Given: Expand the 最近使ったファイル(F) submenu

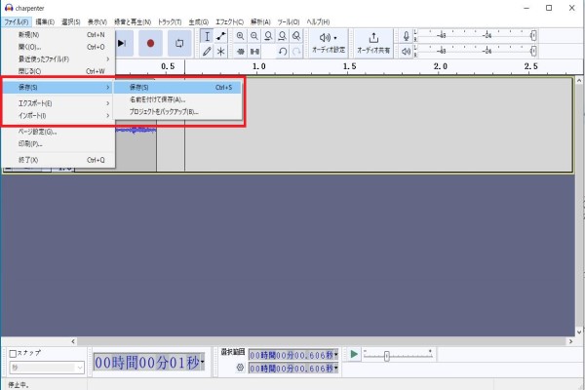Looking at the screenshot, I should (x=58, y=58).
